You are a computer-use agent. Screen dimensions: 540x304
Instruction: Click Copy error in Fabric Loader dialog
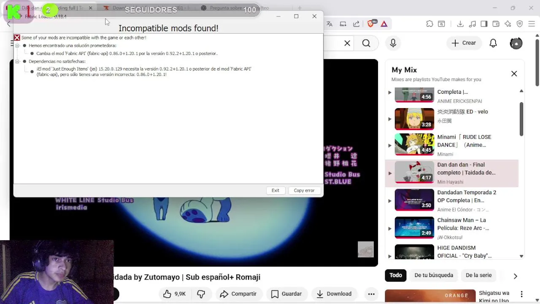(304, 190)
